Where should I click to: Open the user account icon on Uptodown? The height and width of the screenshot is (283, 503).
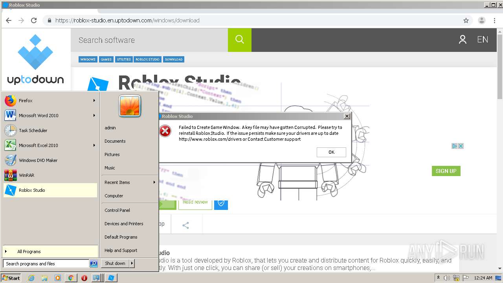[463, 39]
